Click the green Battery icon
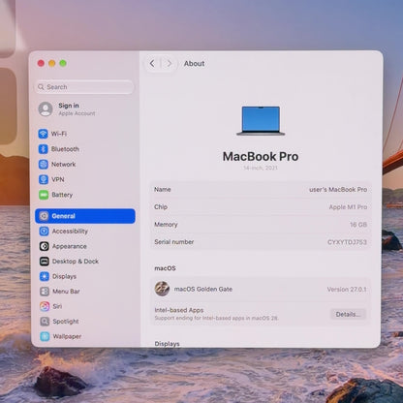 tap(44, 195)
